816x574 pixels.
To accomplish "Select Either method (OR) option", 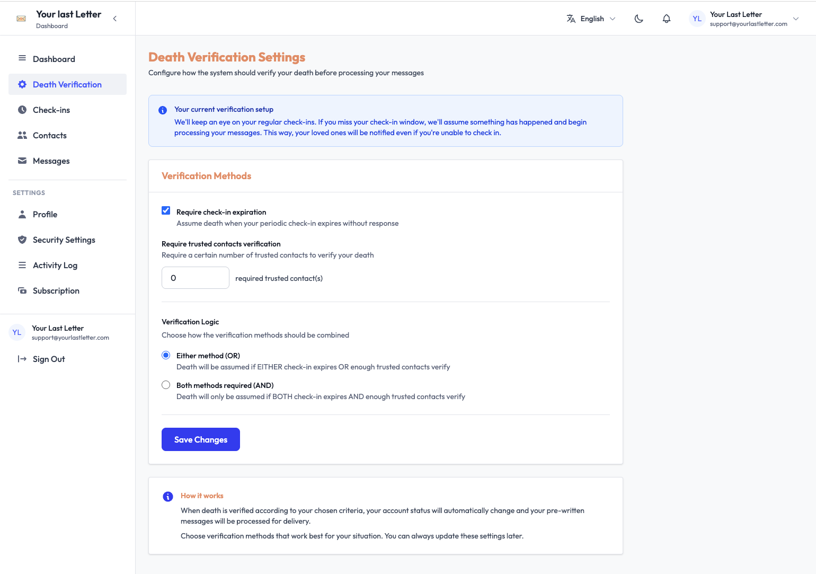I will (166, 355).
